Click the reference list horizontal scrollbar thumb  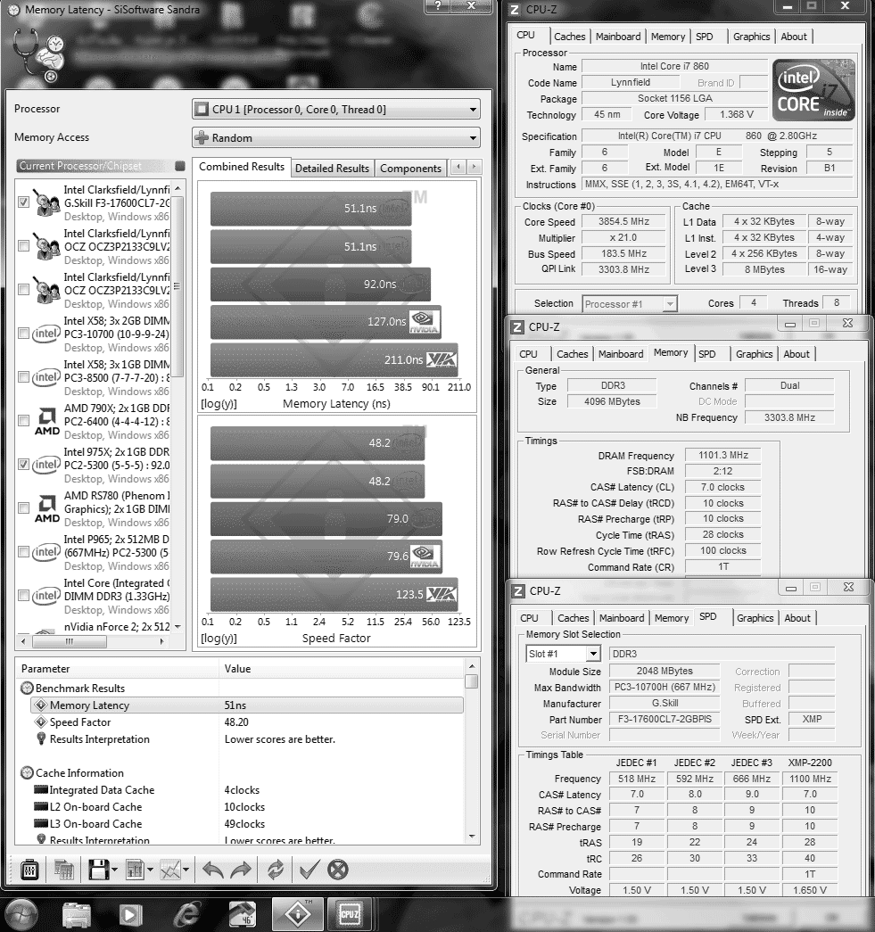[70, 641]
